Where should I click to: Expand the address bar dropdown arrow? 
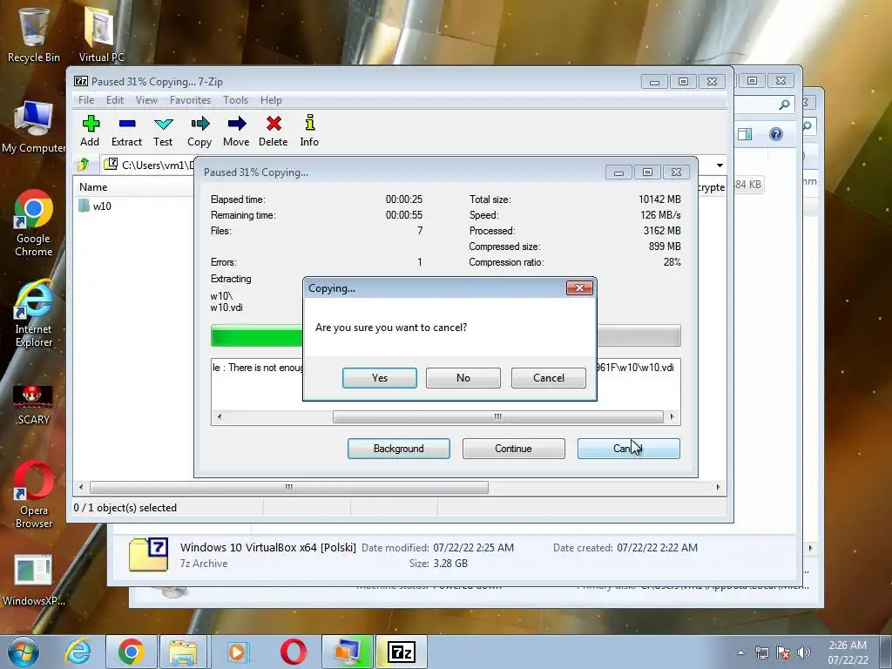click(720, 165)
